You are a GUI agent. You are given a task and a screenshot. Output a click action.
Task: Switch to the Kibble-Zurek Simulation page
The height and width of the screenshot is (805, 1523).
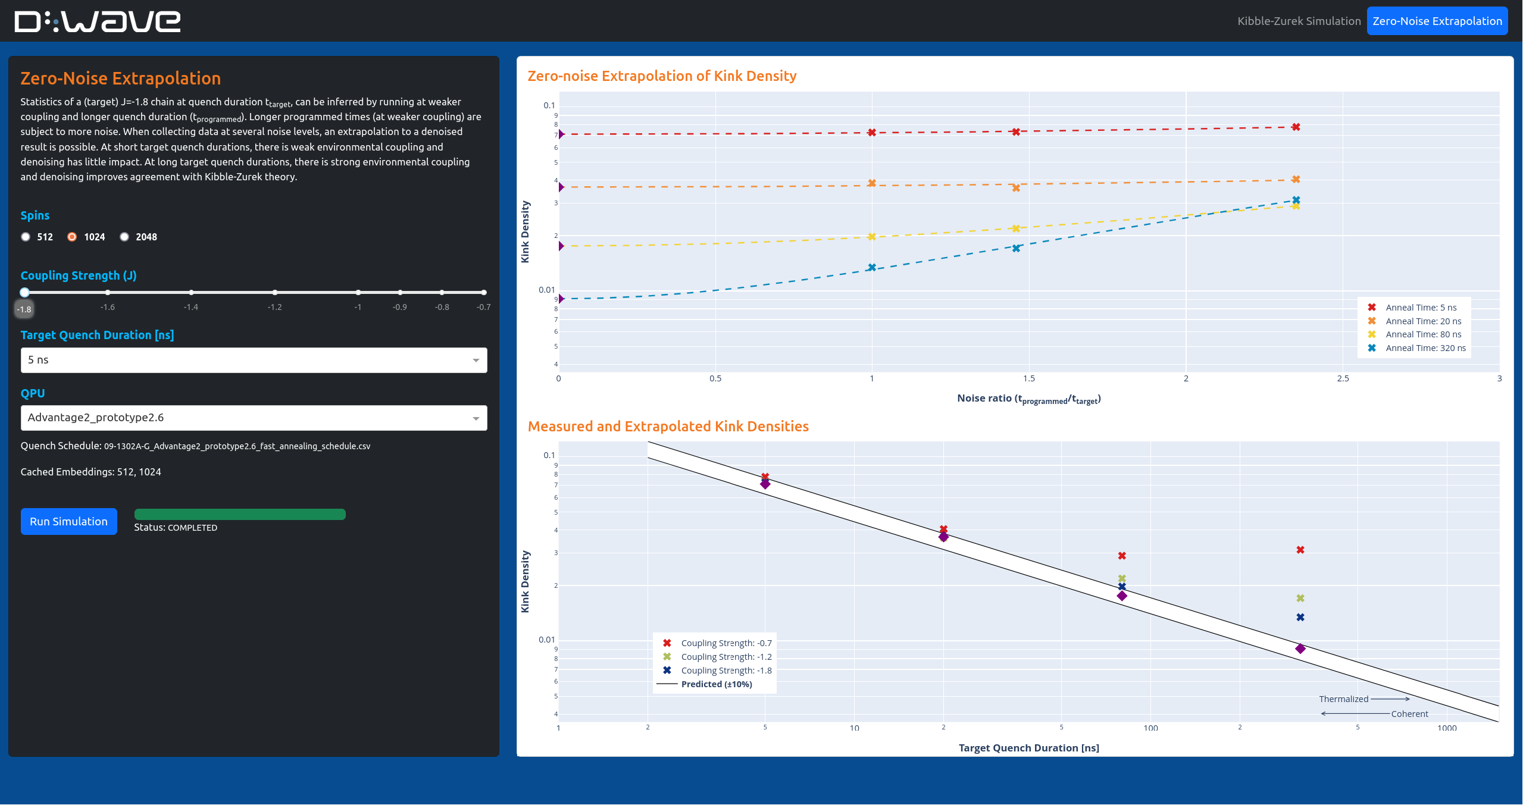point(1299,20)
